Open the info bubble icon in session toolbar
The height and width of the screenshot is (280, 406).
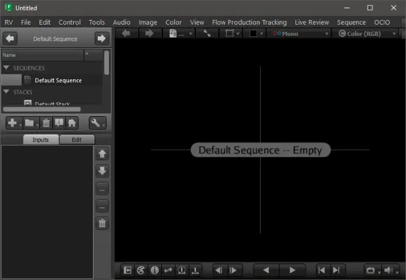click(59, 123)
